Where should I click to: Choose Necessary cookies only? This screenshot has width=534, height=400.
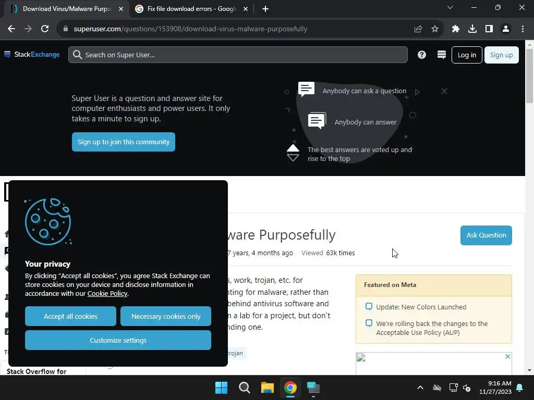click(x=166, y=316)
